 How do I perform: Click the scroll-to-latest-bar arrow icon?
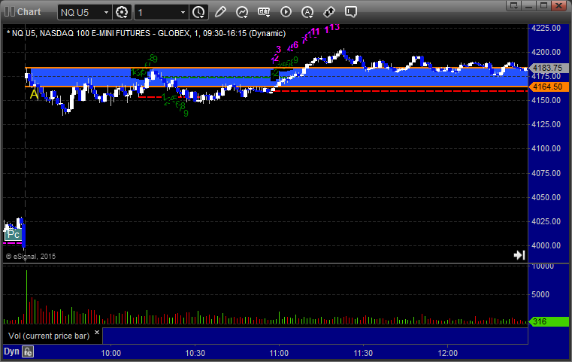point(519,255)
